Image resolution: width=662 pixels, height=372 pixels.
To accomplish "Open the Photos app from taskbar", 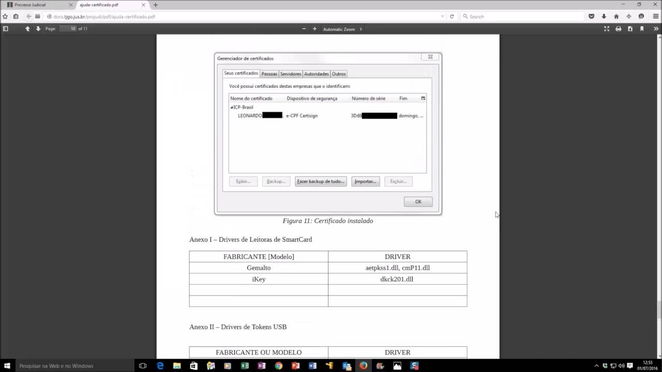I will tap(397, 366).
